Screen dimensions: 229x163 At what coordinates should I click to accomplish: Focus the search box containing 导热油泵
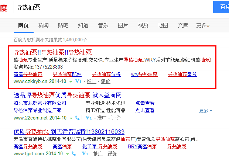click(x=113, y=7)
